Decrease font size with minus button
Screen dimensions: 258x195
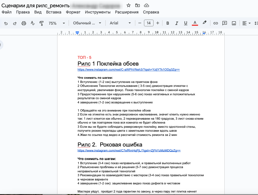[x=140, y=23]
